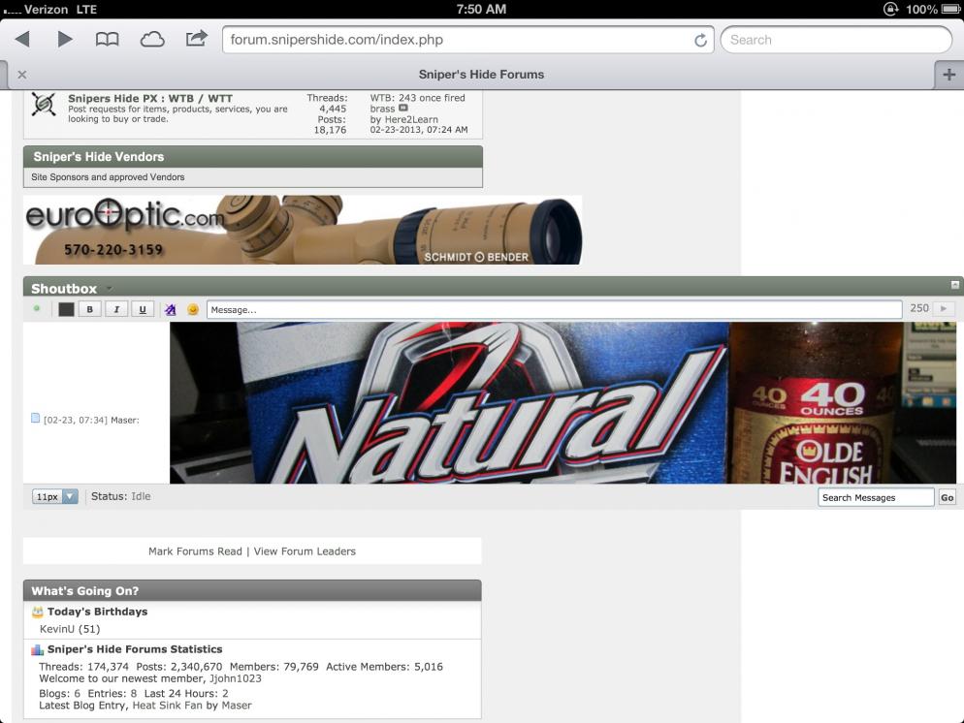Click the Go button for message search
The image size is (964, 723).
coord(947,497)
